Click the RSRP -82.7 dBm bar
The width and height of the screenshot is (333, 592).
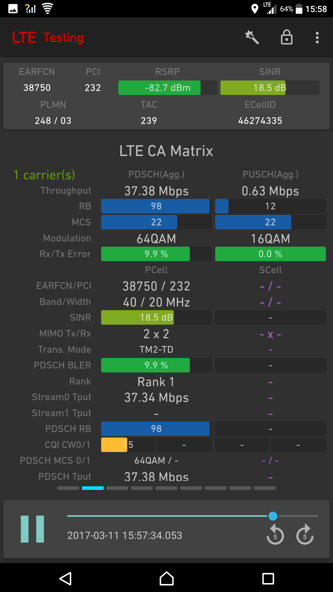[168, 88]
